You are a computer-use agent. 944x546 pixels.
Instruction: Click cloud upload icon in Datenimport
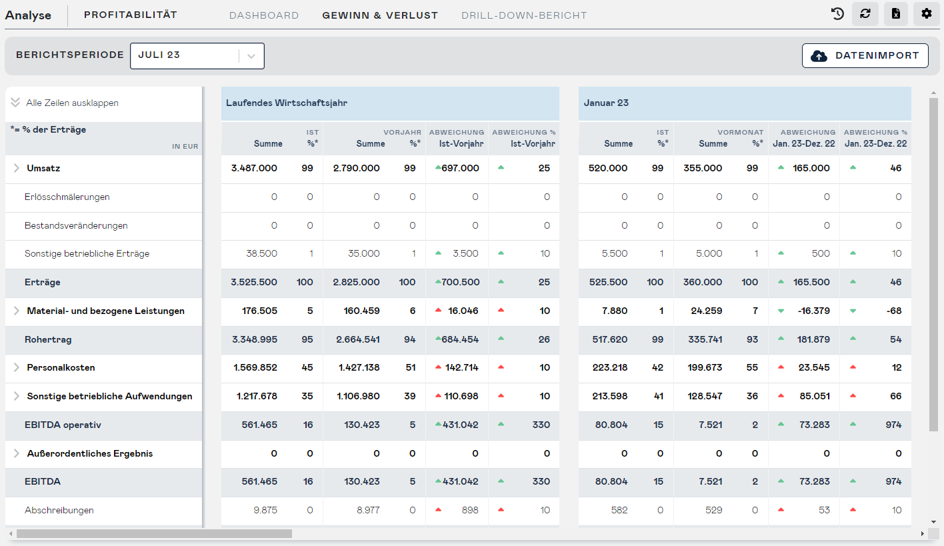coord(819,56)
